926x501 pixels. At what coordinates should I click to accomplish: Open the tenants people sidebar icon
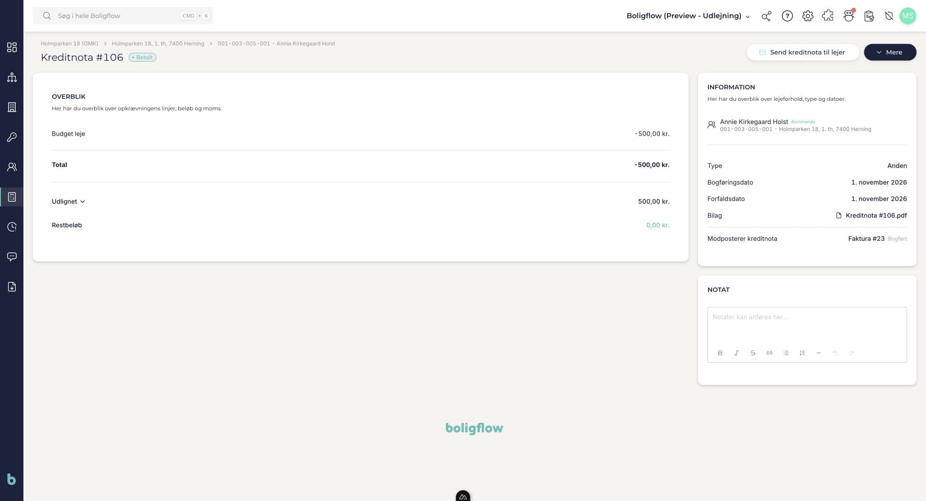(12, 167)
